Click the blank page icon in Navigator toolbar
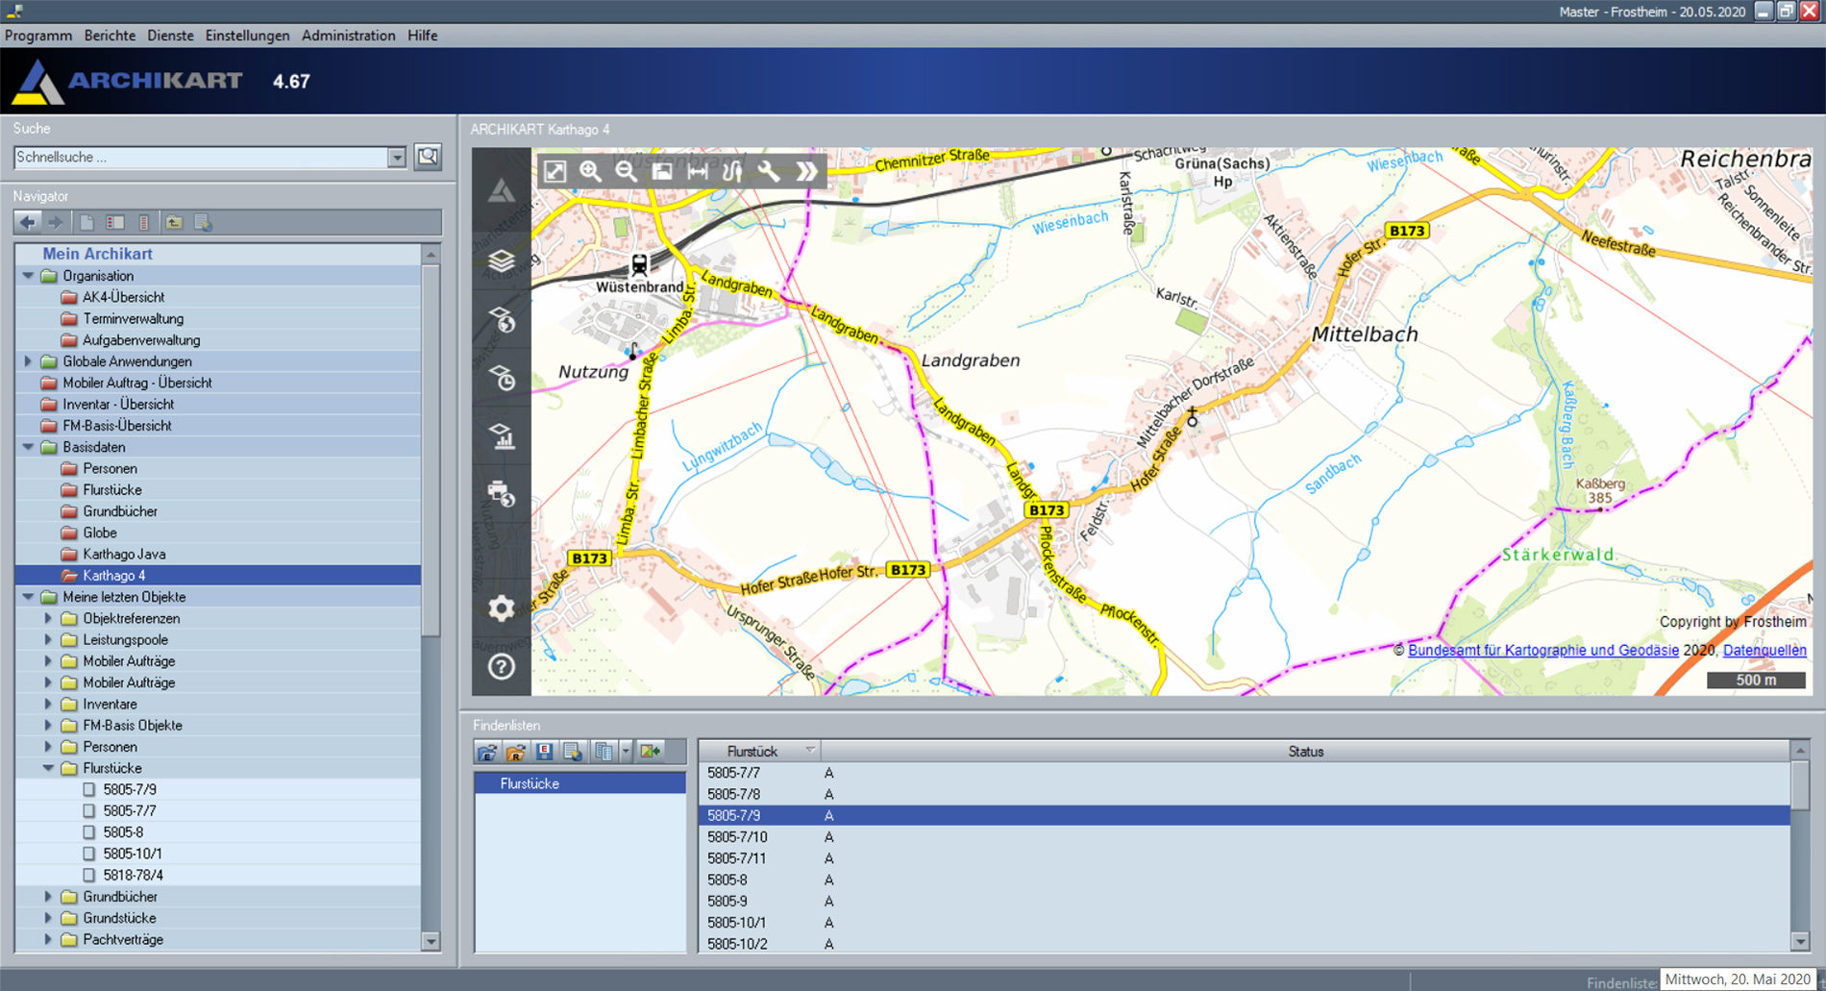This screenshot has width=1826, height=991. pyautogui.click(x=87, y=223)
